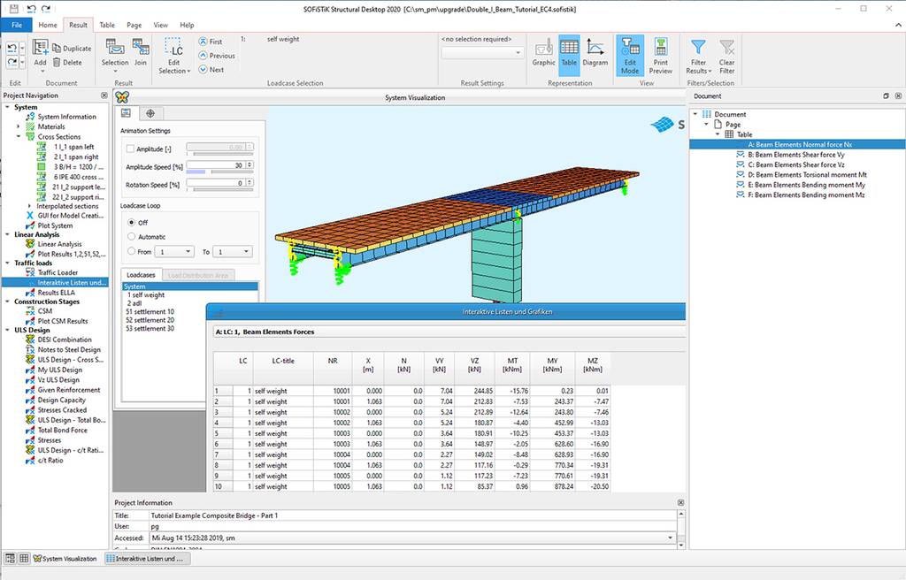Collapse the Page node in Document panel

(x=706, y=124)
